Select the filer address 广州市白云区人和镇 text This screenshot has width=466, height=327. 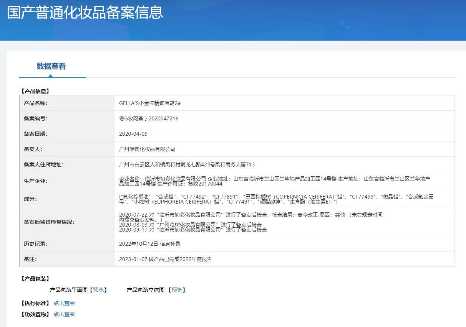(x=187, y=164)
